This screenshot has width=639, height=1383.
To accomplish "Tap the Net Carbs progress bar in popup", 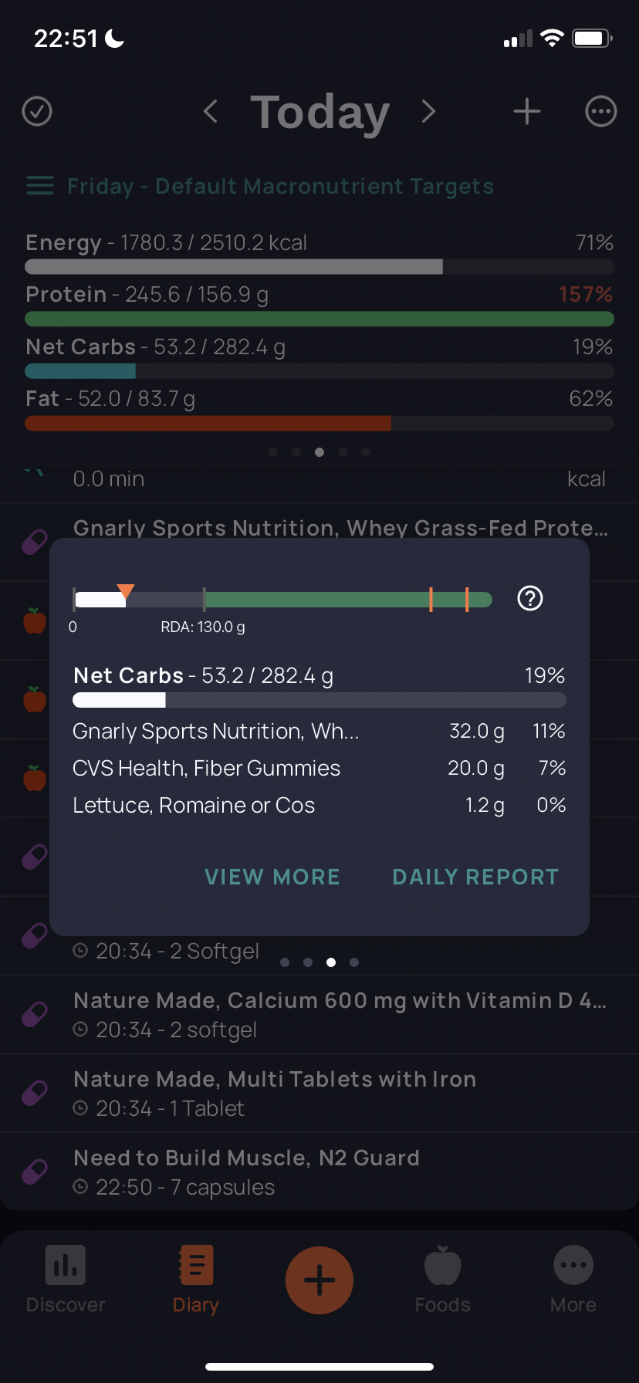I will coord(319,700).
